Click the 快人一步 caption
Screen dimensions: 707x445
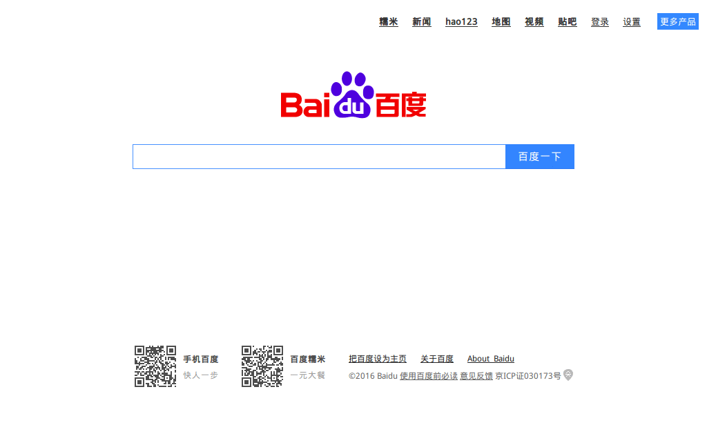[201, 375]
